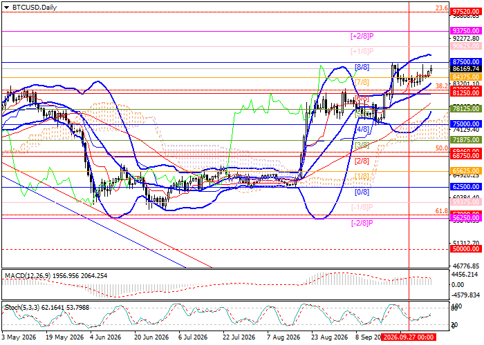Viewport: 484px width, 345px height.
Task: Click the 56250.00 magenta price label
Action: coord(466,218)
